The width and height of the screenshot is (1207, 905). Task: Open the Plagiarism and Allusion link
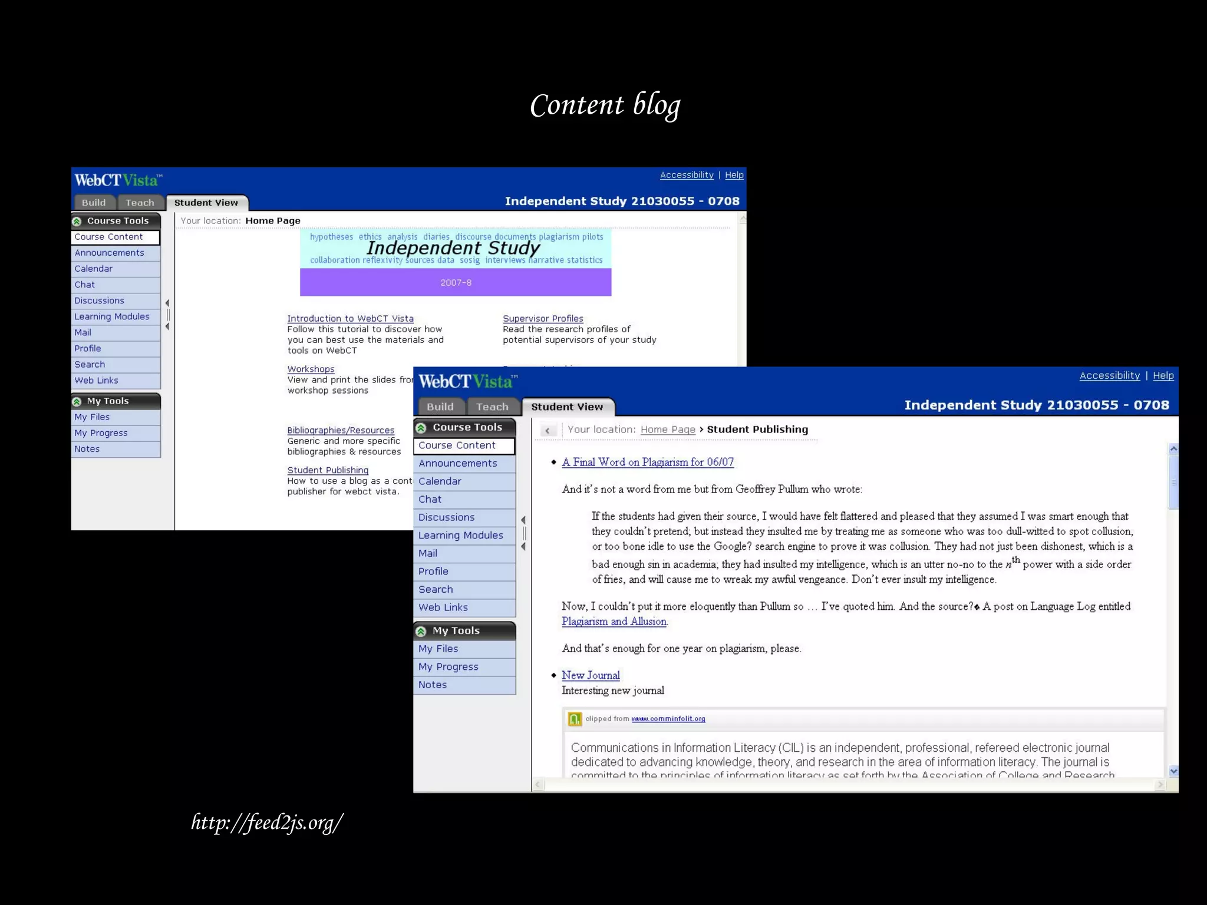tap(614, 622)
